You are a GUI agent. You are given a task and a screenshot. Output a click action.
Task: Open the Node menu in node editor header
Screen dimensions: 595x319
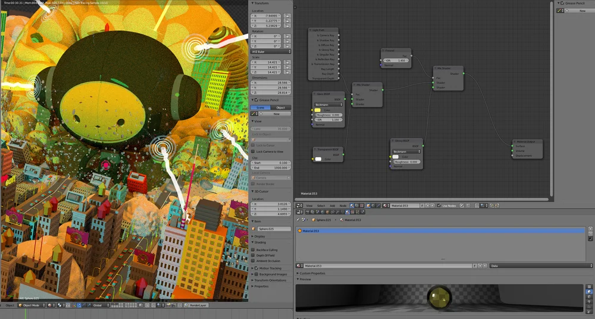click(343, 206)
